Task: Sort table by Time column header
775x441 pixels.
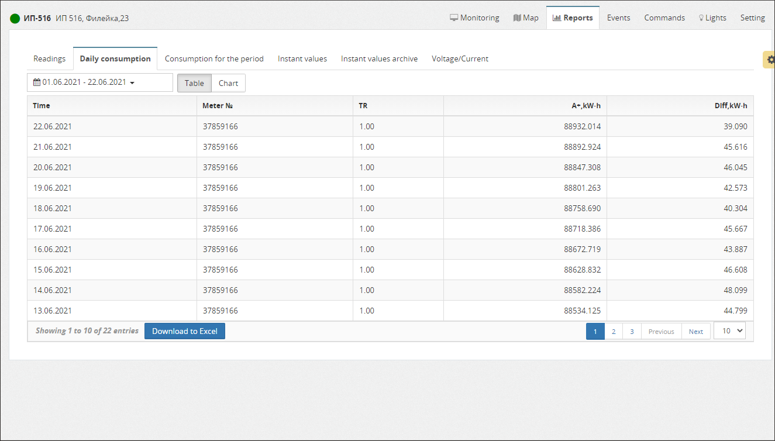Action: tap(42, 106)
